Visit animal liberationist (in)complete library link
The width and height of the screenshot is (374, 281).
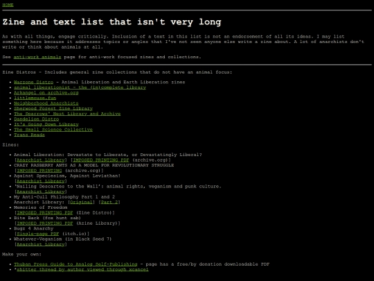pyautogui.click(x=80, y=87)
